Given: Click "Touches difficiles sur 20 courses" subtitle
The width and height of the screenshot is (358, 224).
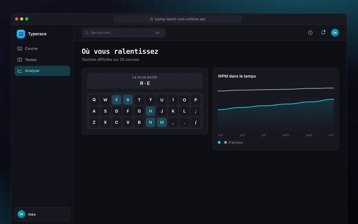Looking at the screenshot, I should (110, 59).
